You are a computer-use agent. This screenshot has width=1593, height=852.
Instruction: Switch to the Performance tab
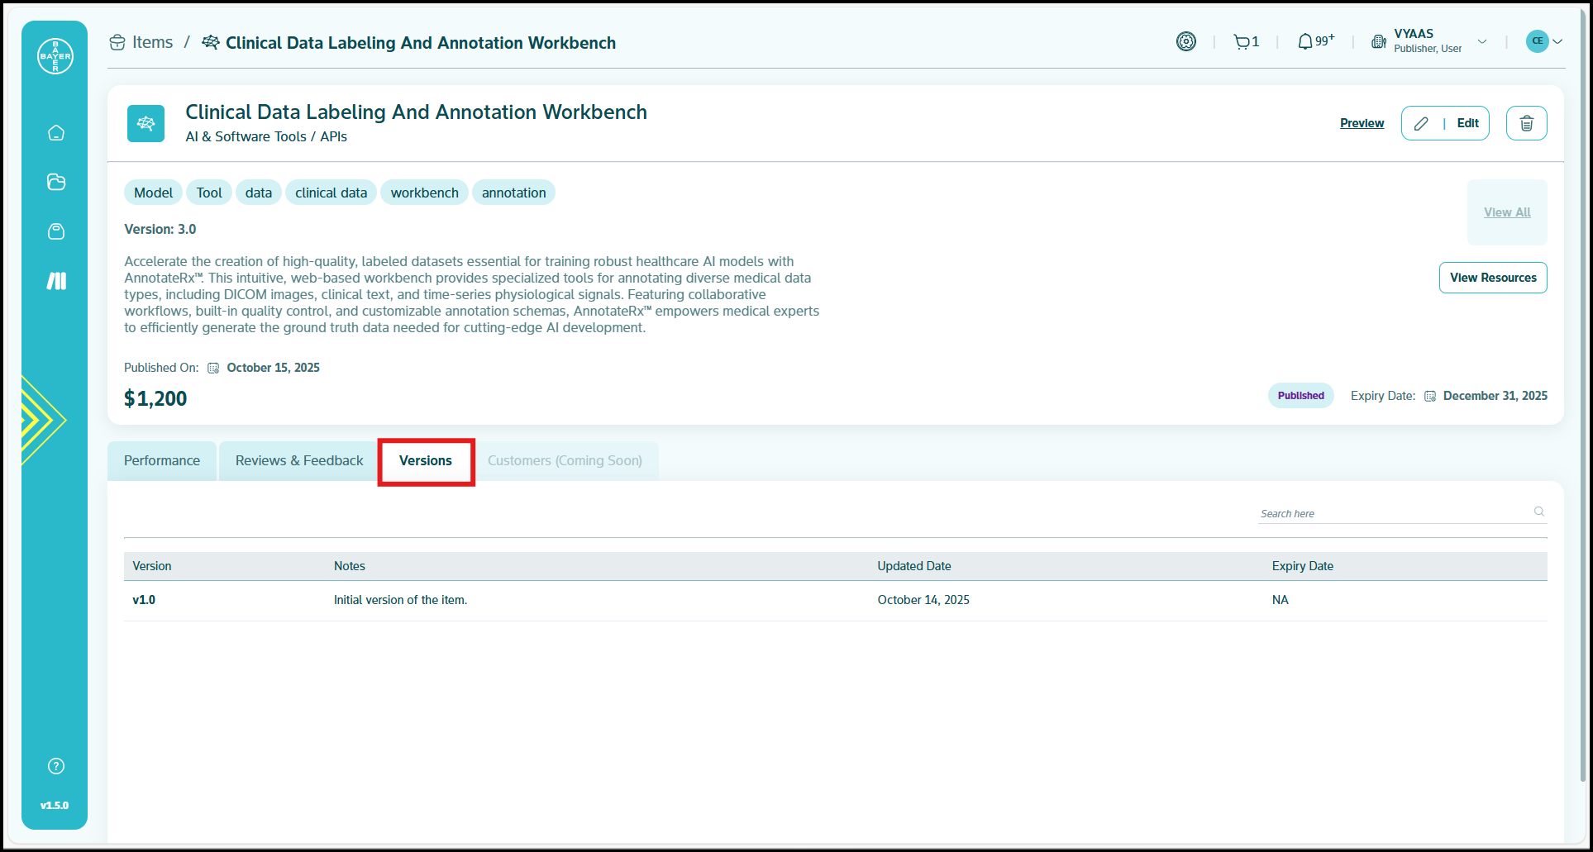coord(162,460)
